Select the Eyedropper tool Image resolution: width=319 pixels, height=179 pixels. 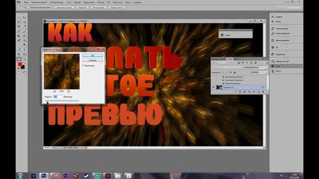(24, 26)
